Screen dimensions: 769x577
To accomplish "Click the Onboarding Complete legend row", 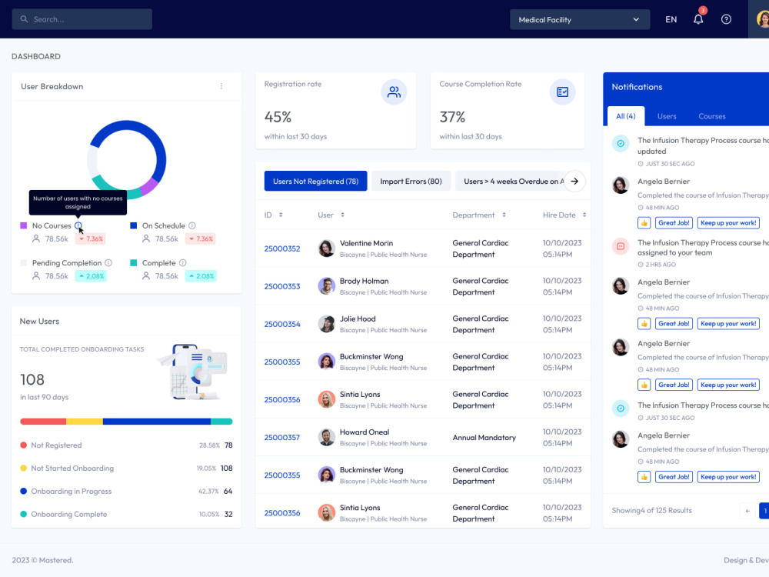I will pos(126,514).
